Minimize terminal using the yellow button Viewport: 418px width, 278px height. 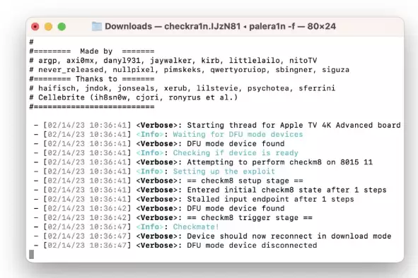[x=49, y=27]
